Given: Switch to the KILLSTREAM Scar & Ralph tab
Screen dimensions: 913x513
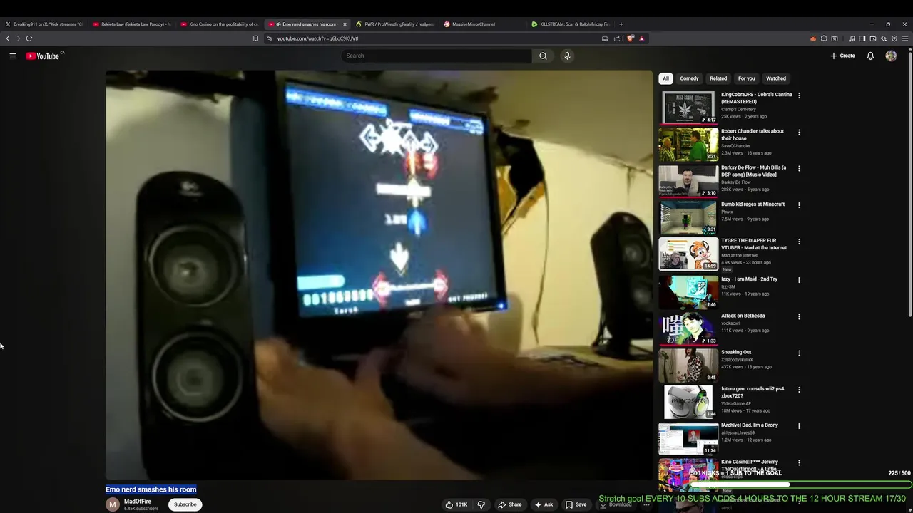Looking at the screenshot, I should [571, 24].
